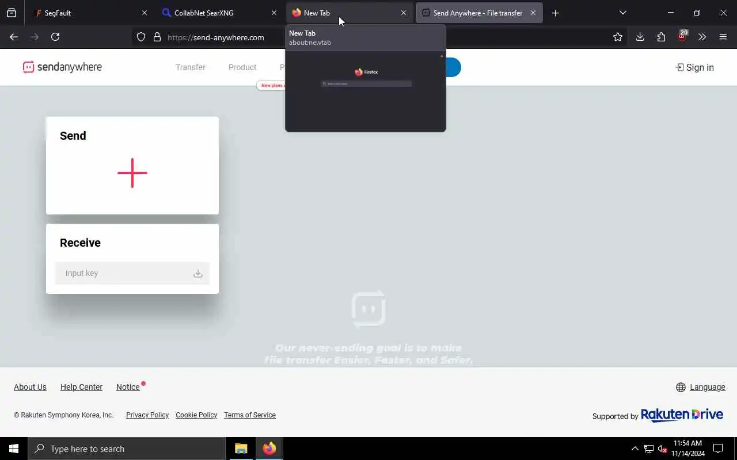
Task: Show hidden system tray icons
Action: pos(635,448)
